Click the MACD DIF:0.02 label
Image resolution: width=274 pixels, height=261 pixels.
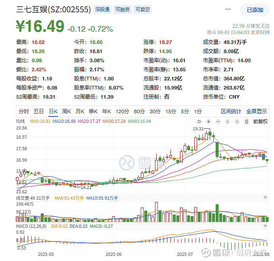(59, 226)
